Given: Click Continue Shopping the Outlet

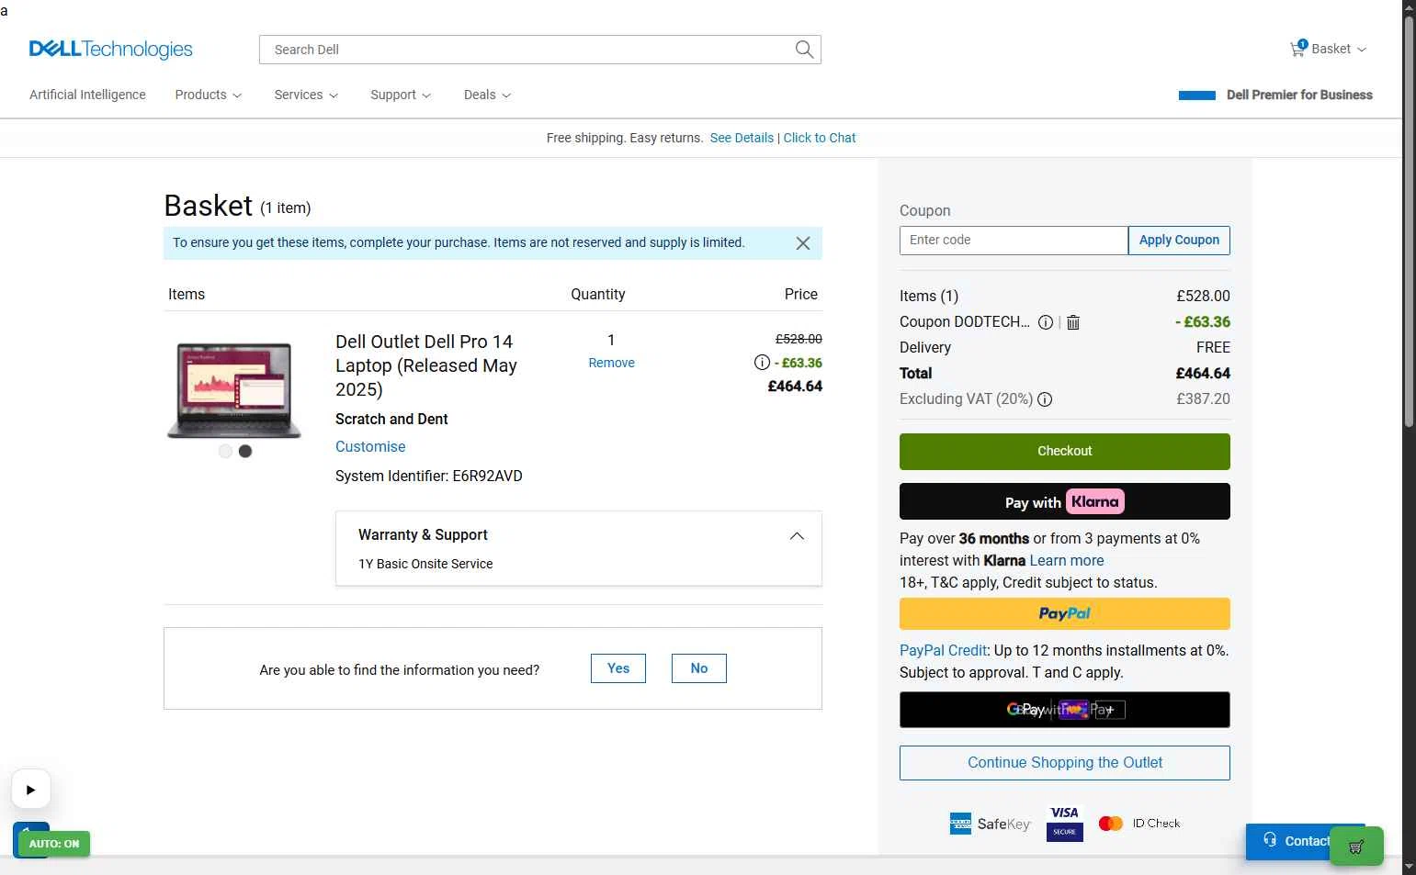Looking at the screenshot, I should pyautogui.click(x=1065, y=763).
